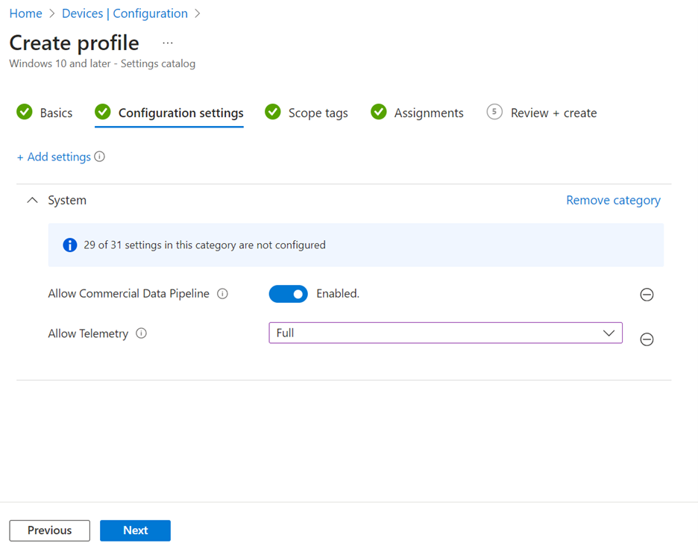The image size is (698, 546).
Task: Click the info icon beside Add settings
Action: [x=100, y=157]
